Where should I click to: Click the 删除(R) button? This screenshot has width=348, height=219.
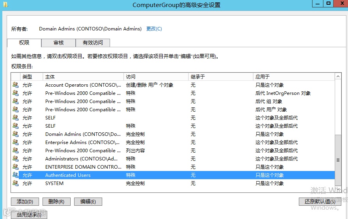[x=56, y=202]
